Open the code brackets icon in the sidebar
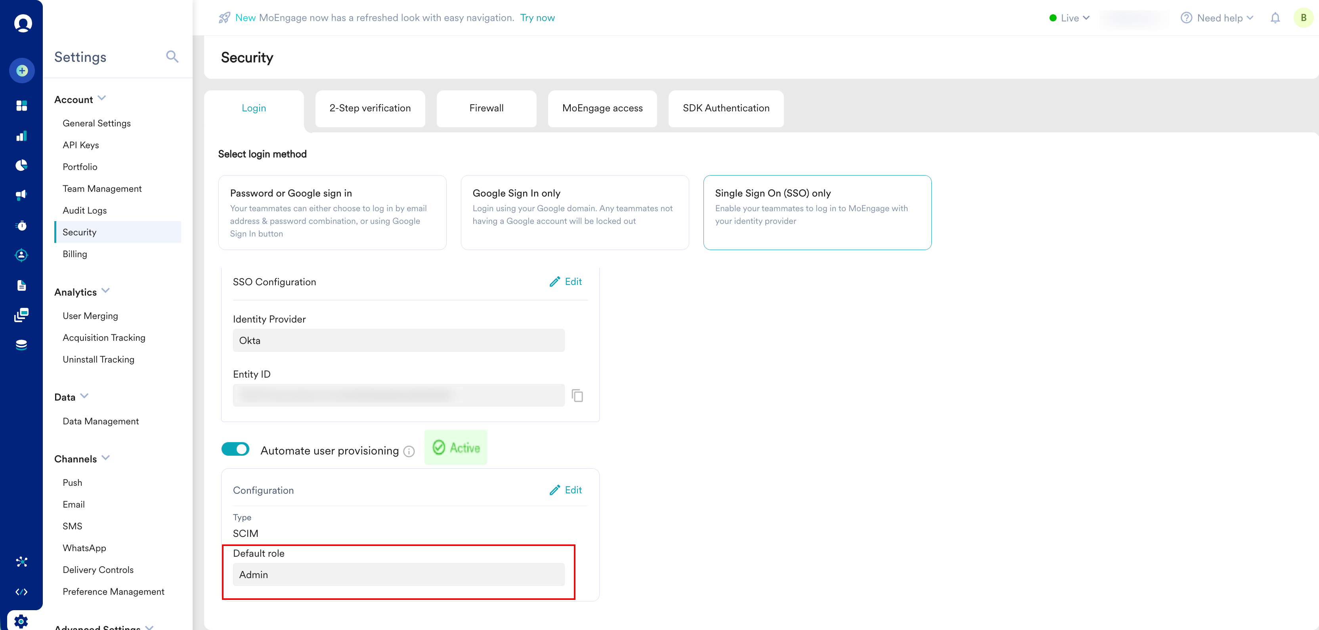Image resolution: width=1319 pixels, height=630 pixels. (21, 592)
